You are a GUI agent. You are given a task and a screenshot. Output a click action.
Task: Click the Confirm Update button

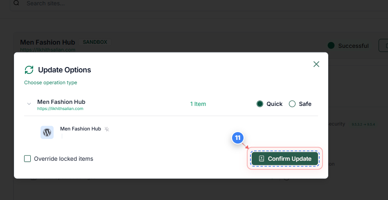tap(284, 158)
